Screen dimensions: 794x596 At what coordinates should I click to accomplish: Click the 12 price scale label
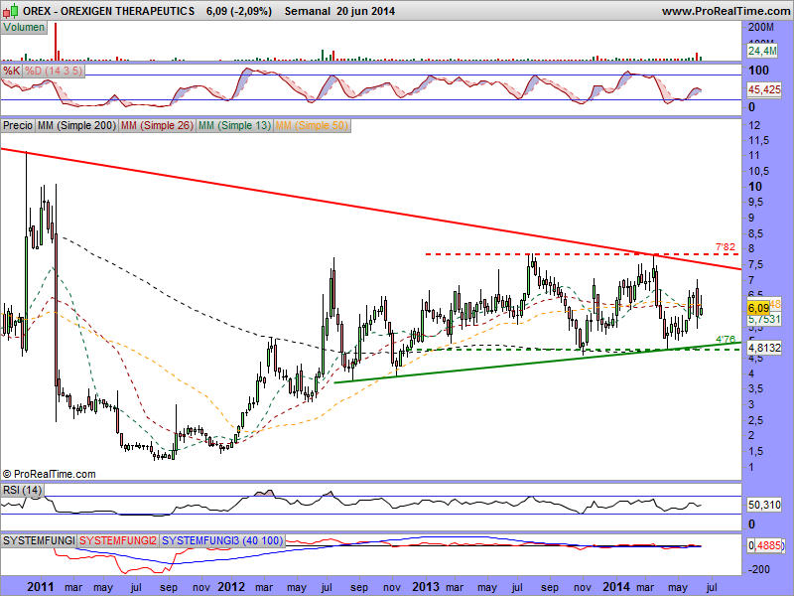click(x=754, y=125)
